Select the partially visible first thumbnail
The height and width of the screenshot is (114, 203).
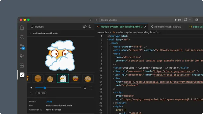click(29, 78)
